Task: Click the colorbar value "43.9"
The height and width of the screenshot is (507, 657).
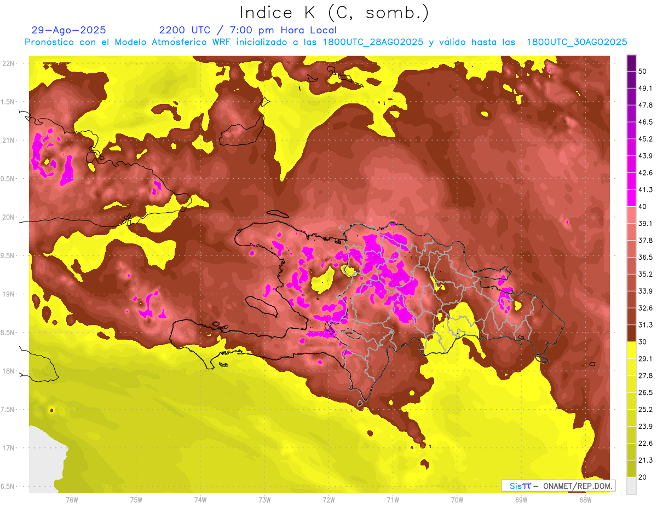Action: click(x=646, y=156)
